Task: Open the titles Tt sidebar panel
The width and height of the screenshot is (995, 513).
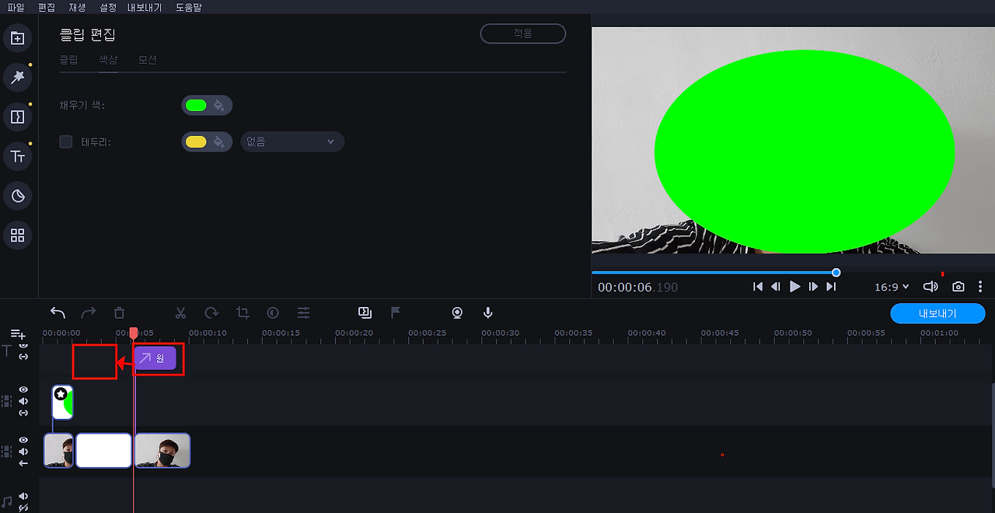Action: (18, 156)
